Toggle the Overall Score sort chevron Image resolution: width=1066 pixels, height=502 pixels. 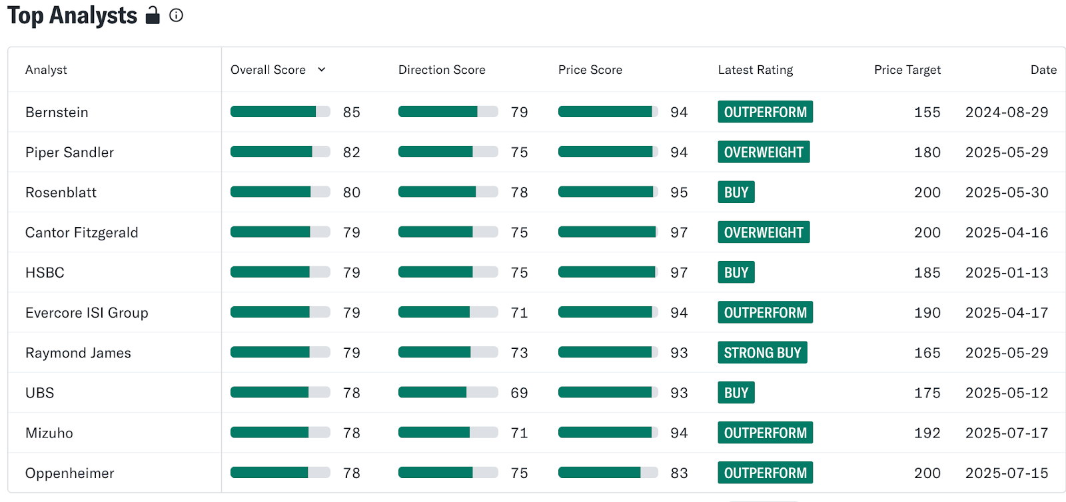[322, 69]
